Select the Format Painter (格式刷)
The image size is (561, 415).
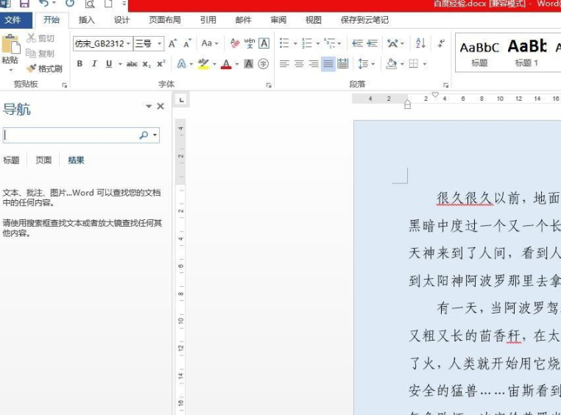pos(44,68)
